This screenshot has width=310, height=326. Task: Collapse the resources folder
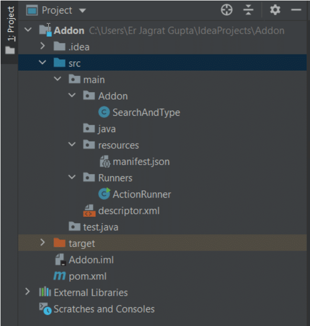72,144
